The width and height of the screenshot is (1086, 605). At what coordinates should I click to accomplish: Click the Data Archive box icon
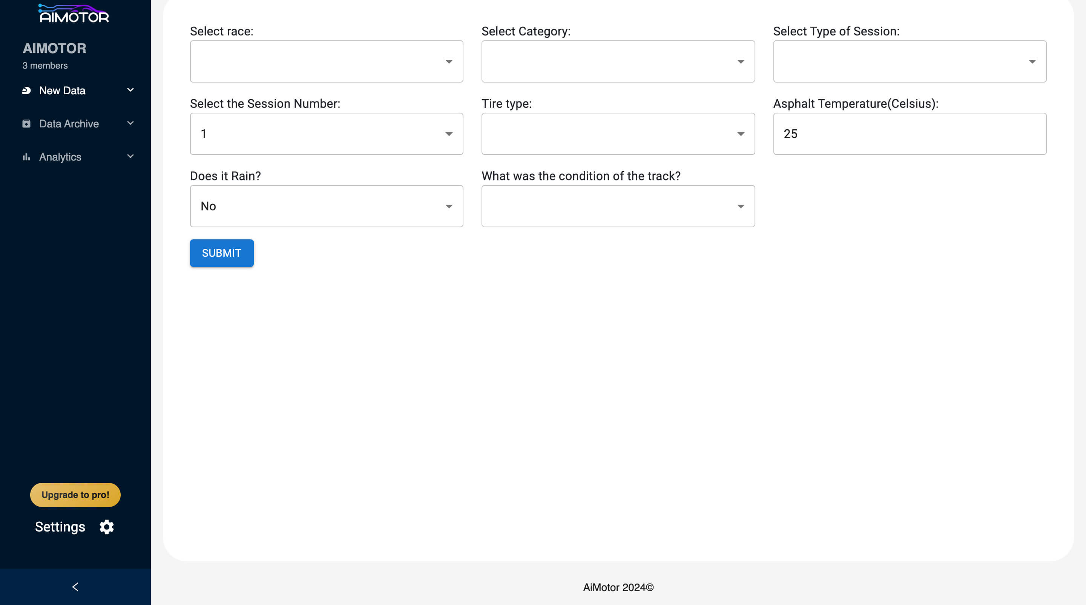pos(26,124)
